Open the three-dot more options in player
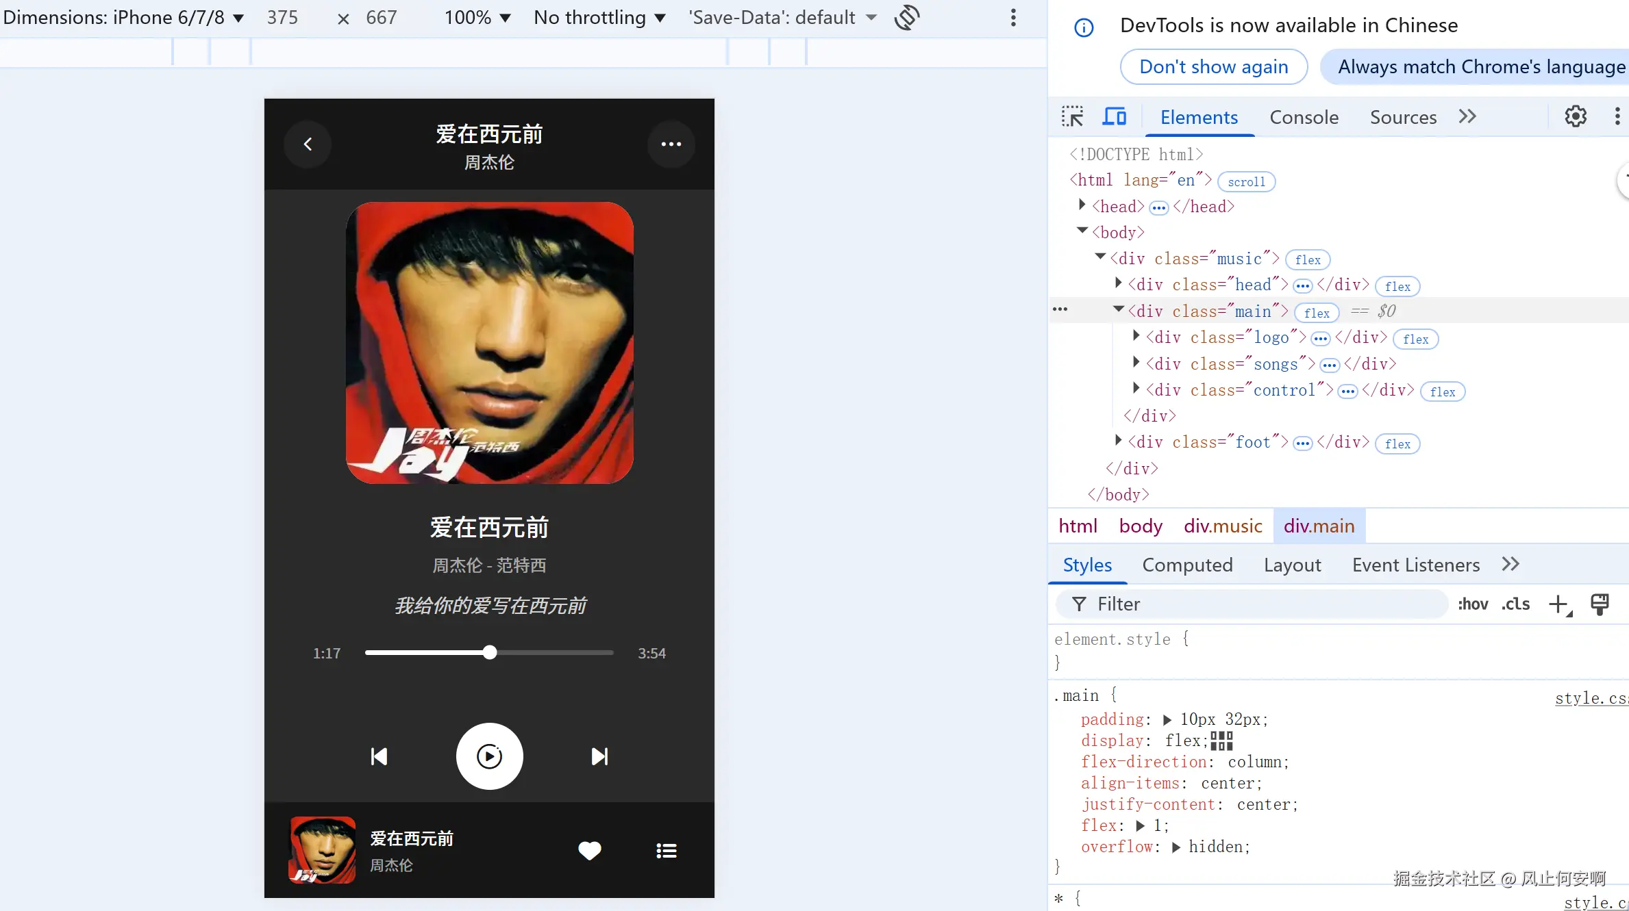 (x=671, y=144)
